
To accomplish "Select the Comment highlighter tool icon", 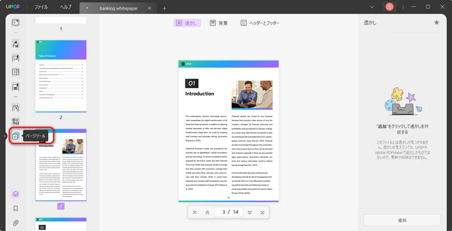I will (15, 44).
